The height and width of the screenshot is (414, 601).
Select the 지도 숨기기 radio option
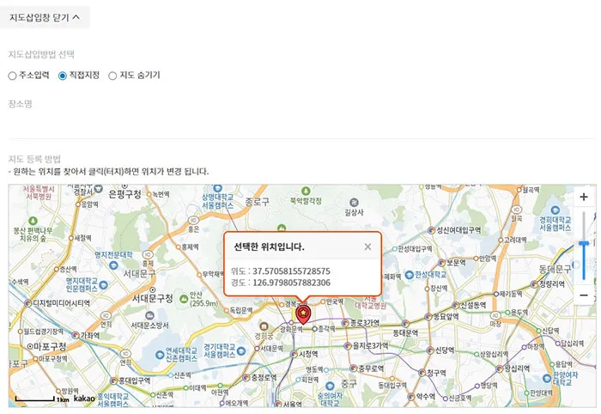[x=112, y=76]
